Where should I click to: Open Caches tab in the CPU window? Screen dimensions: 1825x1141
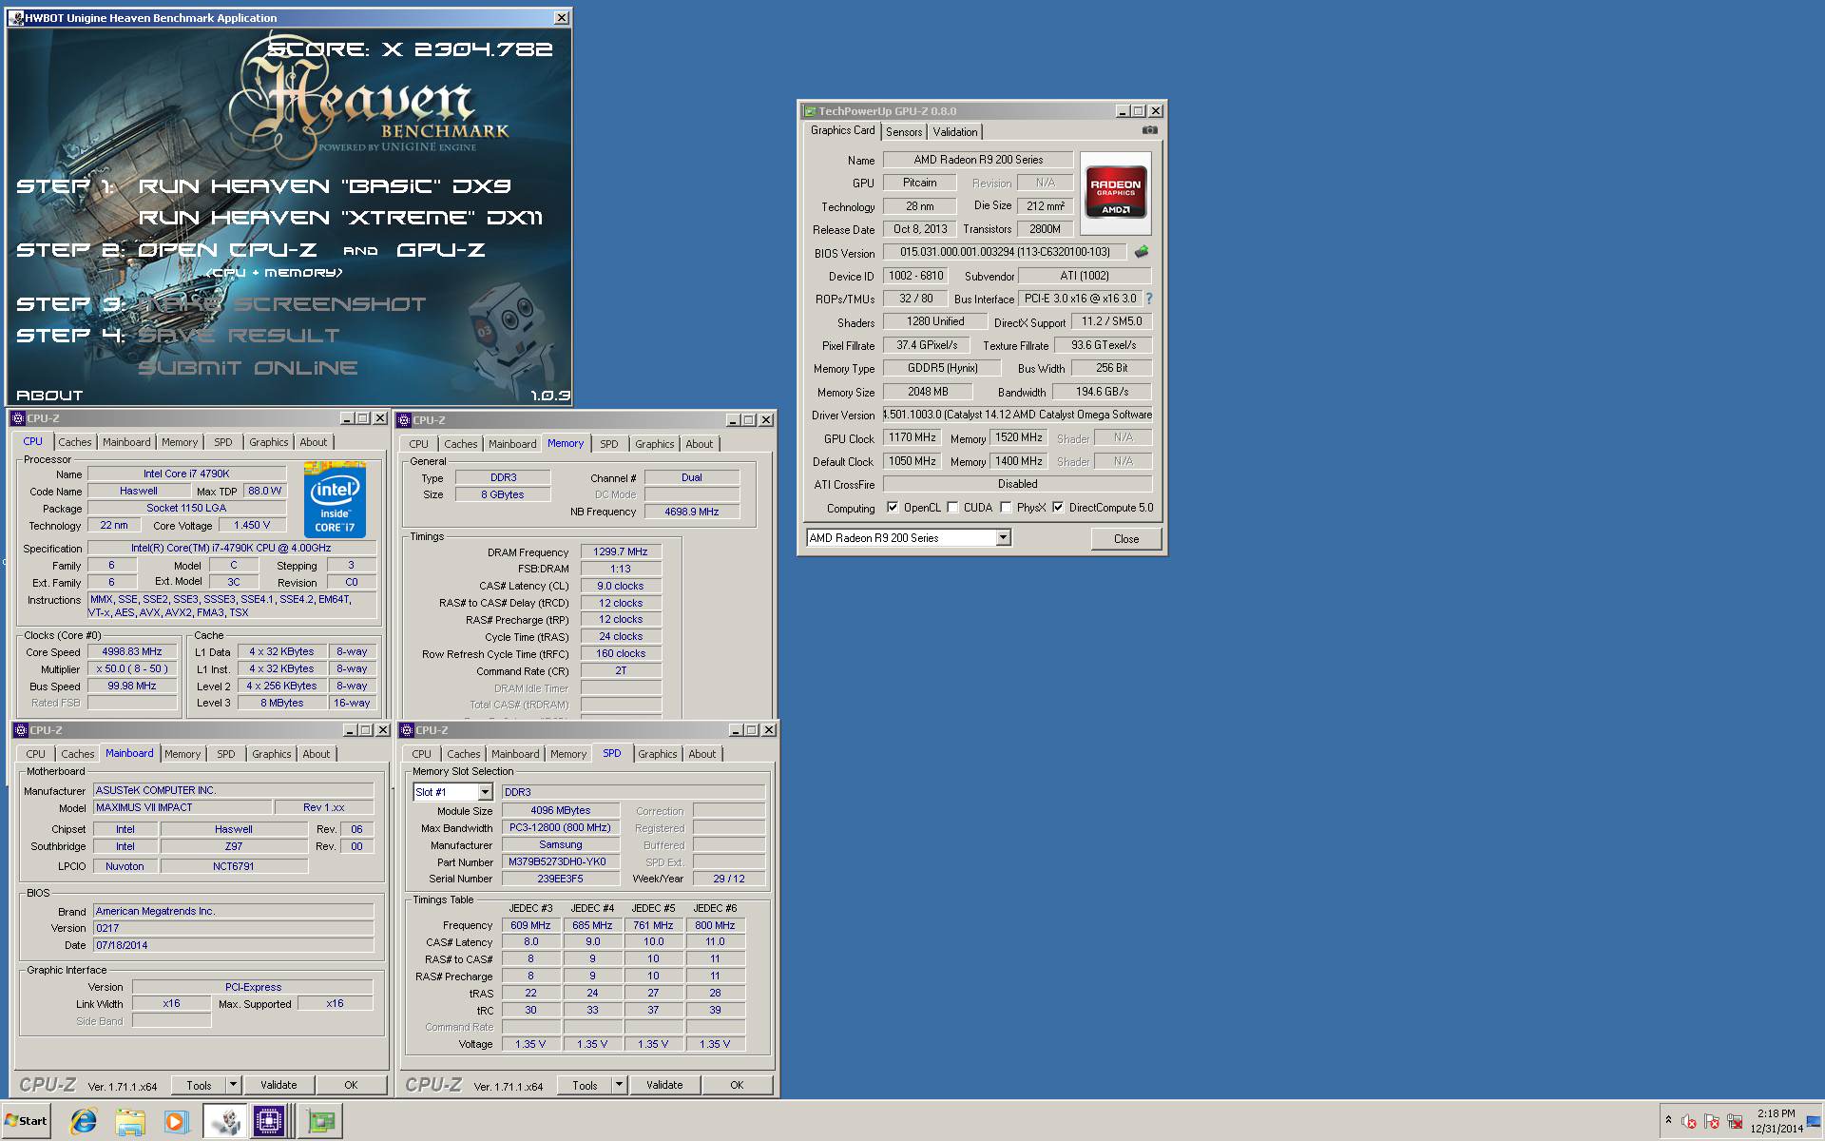pyautogui.click(x=75, y=442)
